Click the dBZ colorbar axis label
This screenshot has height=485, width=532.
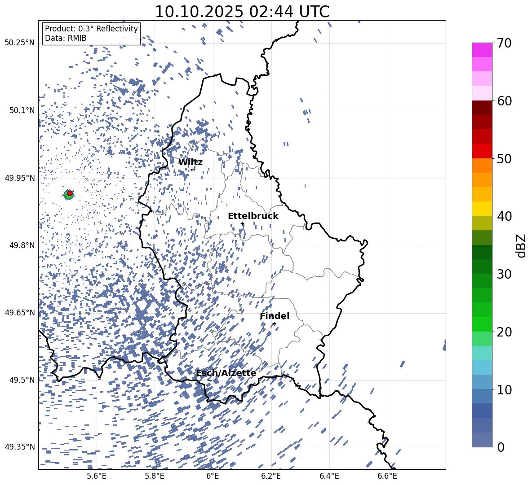pyautogui.click(x=521, y=246)
